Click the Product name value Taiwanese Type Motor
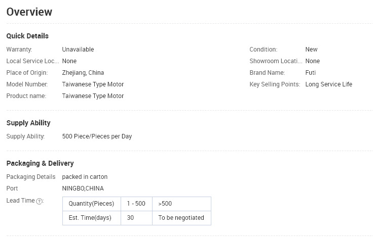Viewport: 373px width, 237px height. [x=93, y=96]
